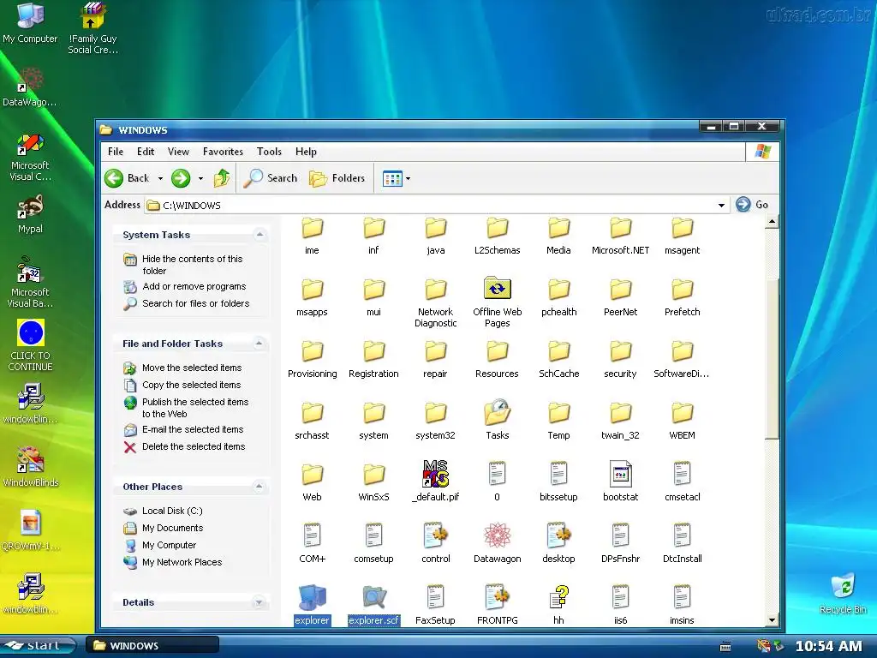Click the Views icon button
877x658 pixels.
click(x=392, y=178)
